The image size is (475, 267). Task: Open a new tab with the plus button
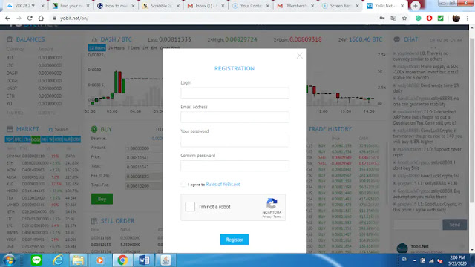416,6
